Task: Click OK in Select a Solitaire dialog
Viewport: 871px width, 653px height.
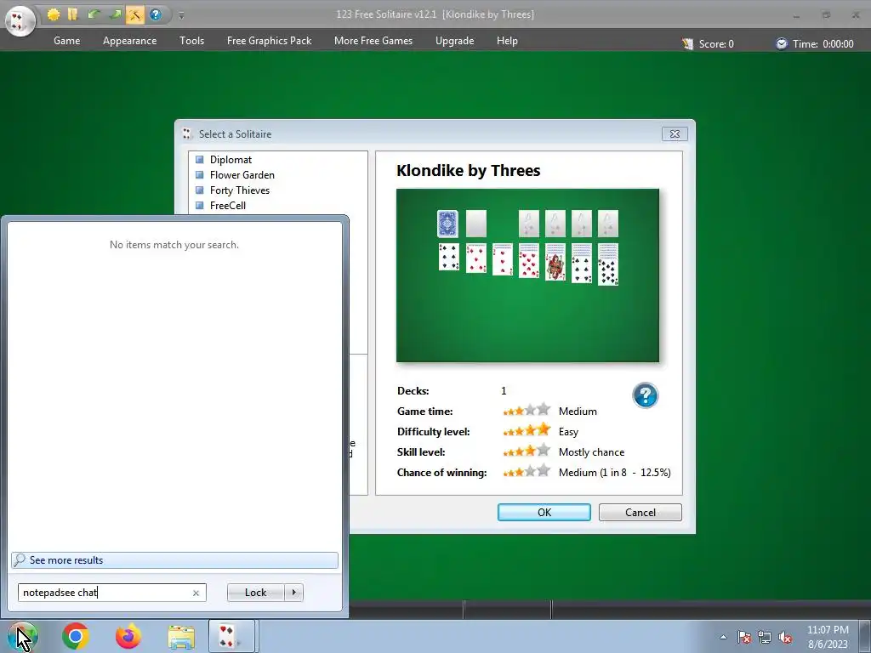Action: pos(544,512)
